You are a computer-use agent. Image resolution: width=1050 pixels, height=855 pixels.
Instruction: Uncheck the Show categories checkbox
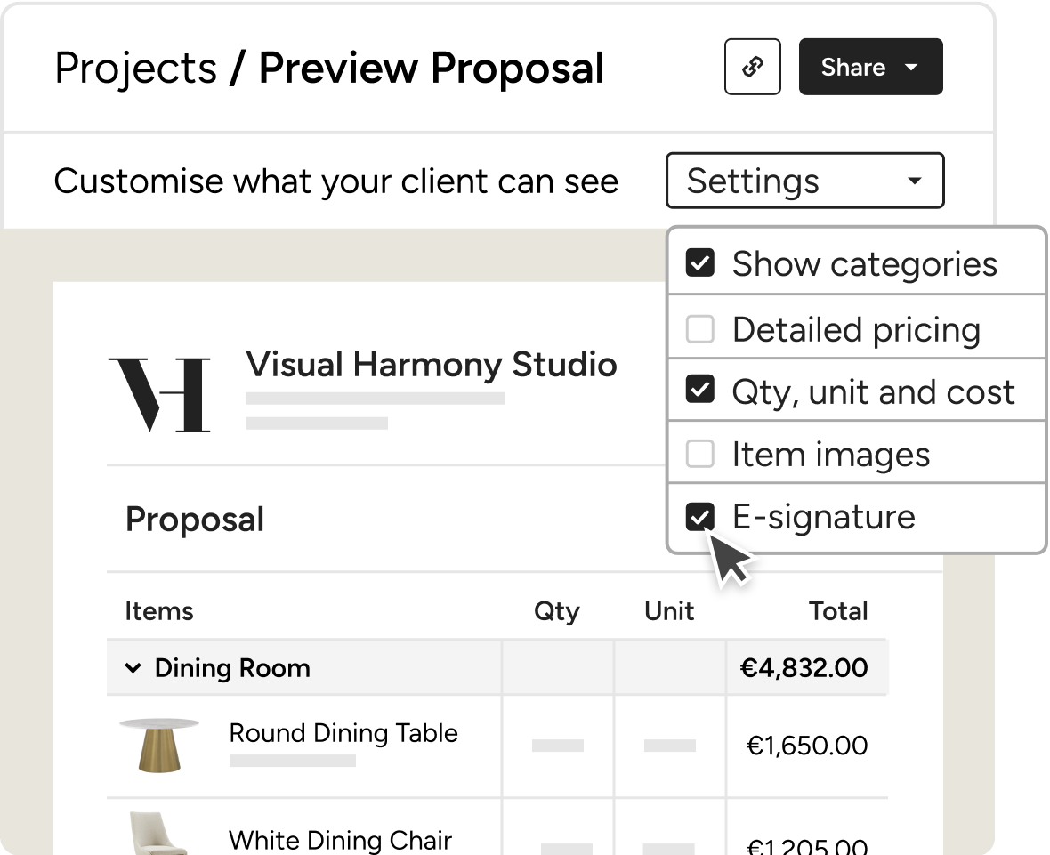(x=699, y=262)
